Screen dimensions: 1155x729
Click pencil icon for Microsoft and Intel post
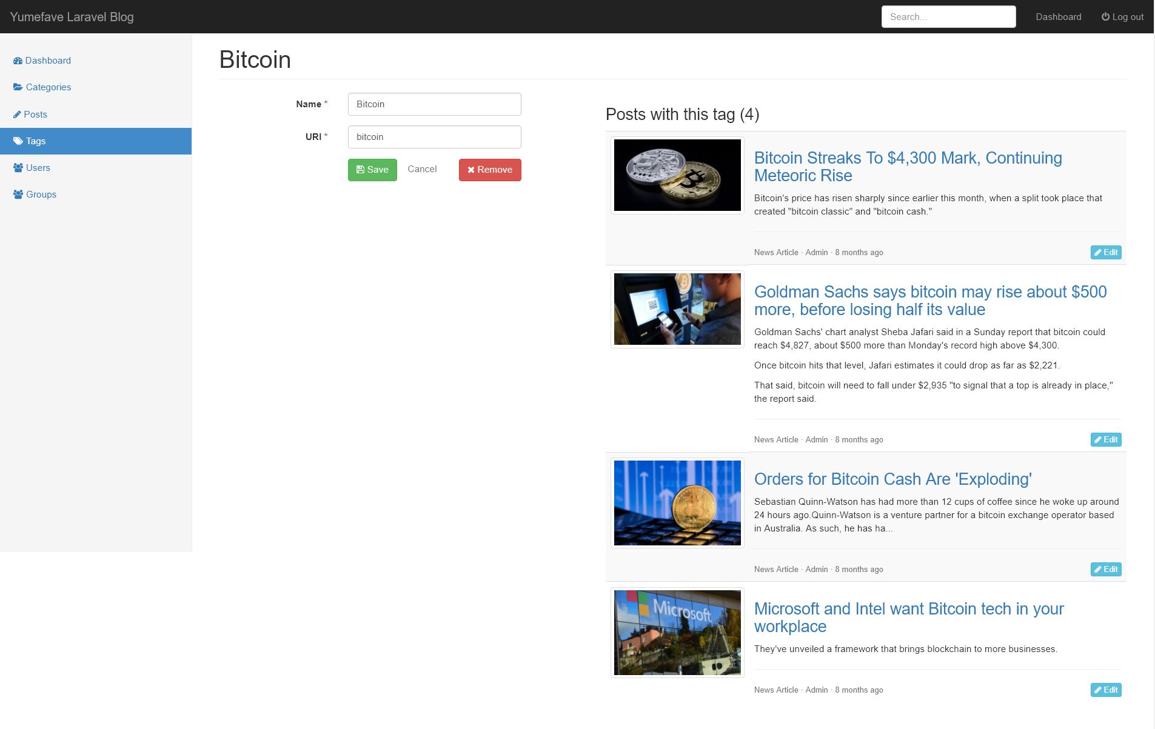(1098, 690)
